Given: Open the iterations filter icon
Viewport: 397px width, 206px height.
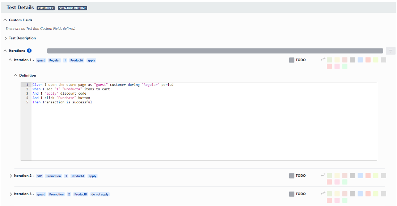Looking at the screenshot, I should 390,51.
